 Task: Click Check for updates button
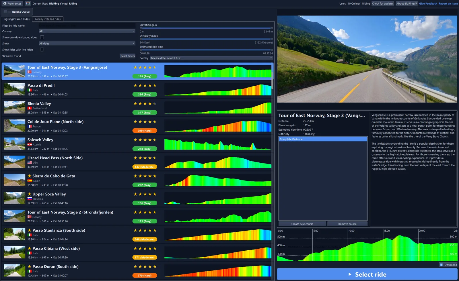coord(383,3)
